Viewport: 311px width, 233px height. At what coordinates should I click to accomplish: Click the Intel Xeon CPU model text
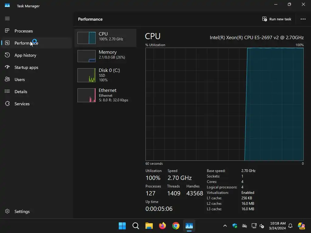click(257, 37)
